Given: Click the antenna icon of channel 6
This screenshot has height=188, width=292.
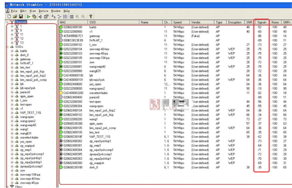Looking at the screenshot, I should 17,30.
